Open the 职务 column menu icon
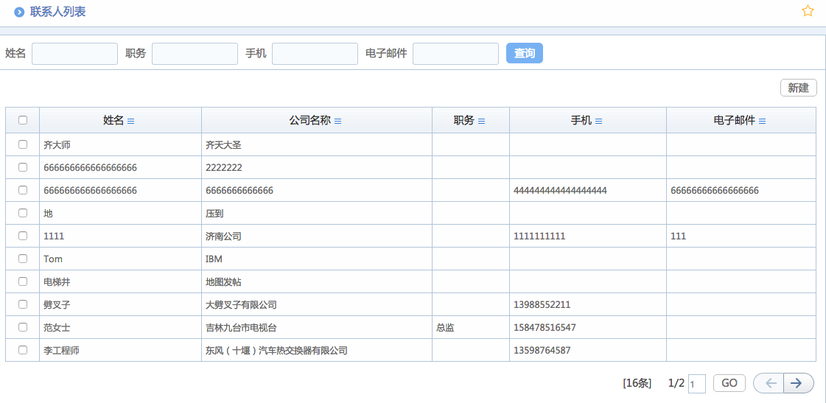Screen dimensions: 826x403 tap(482, 121)
